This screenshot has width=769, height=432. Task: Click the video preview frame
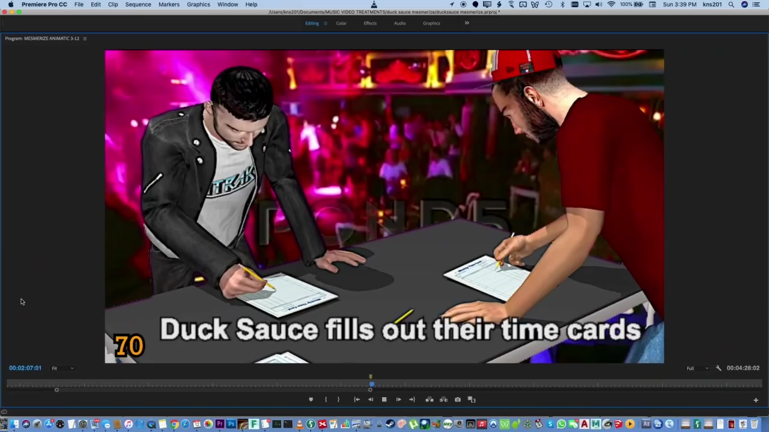pyautogui.click(x=384, y=206)
